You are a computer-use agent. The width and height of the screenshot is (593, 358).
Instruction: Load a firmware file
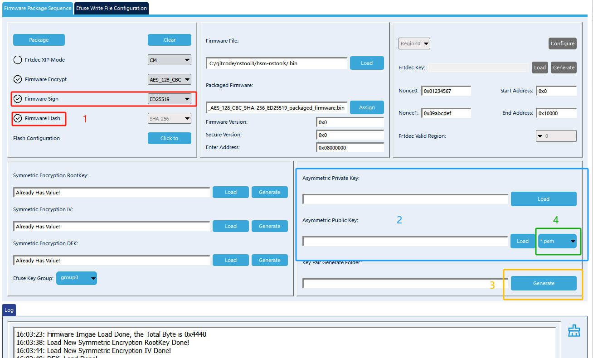pyautogui.click(x=367, y=63)
